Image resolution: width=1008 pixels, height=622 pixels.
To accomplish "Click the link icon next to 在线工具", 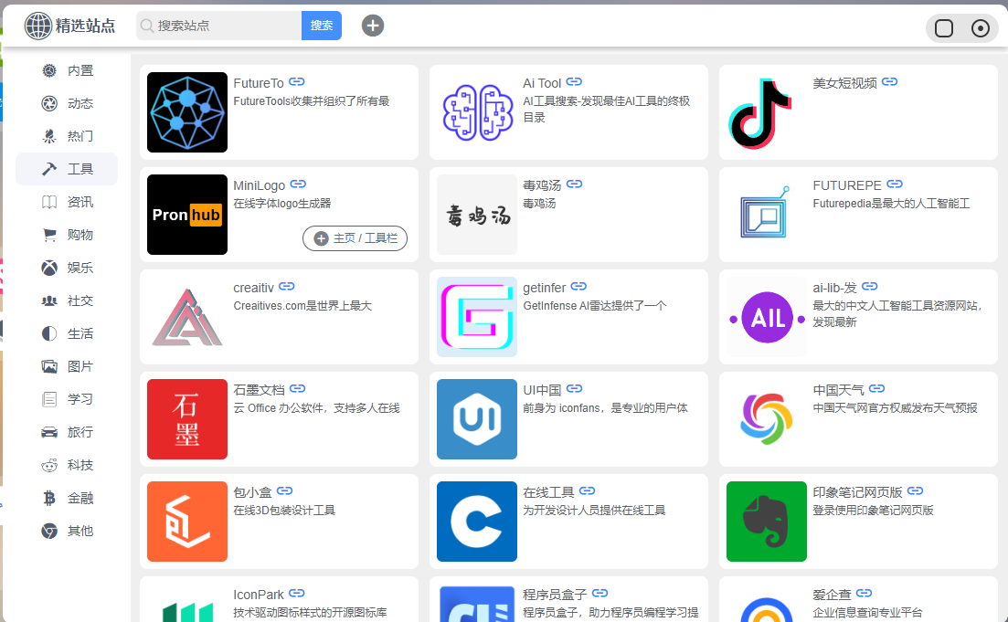I will 588,490.
